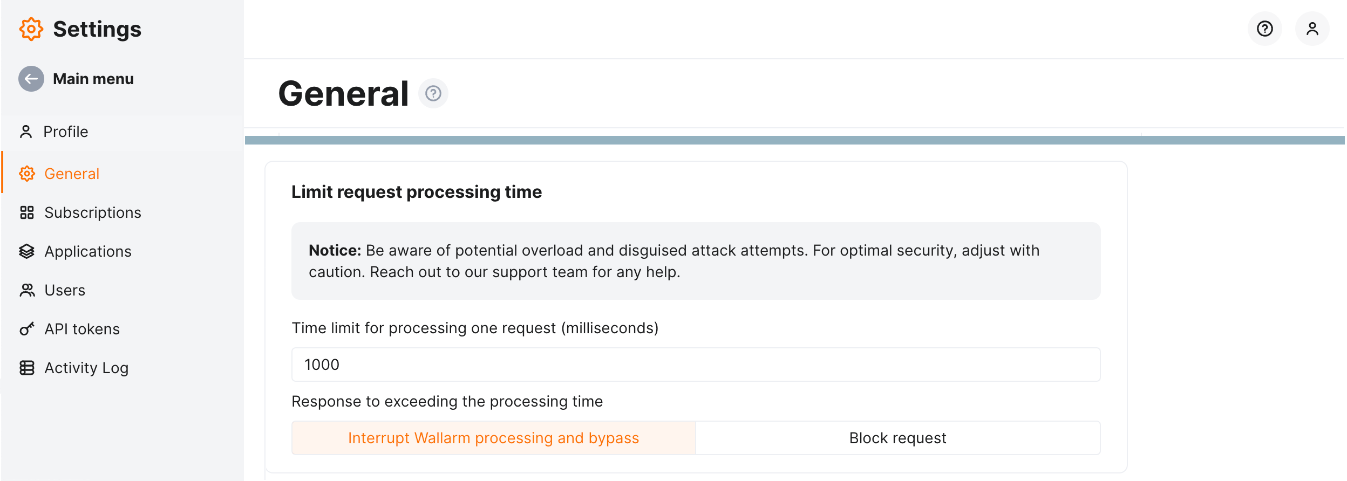Click the Applications stack icon
The height and width of the screenshot is (481, 1347).
(26, 251)
